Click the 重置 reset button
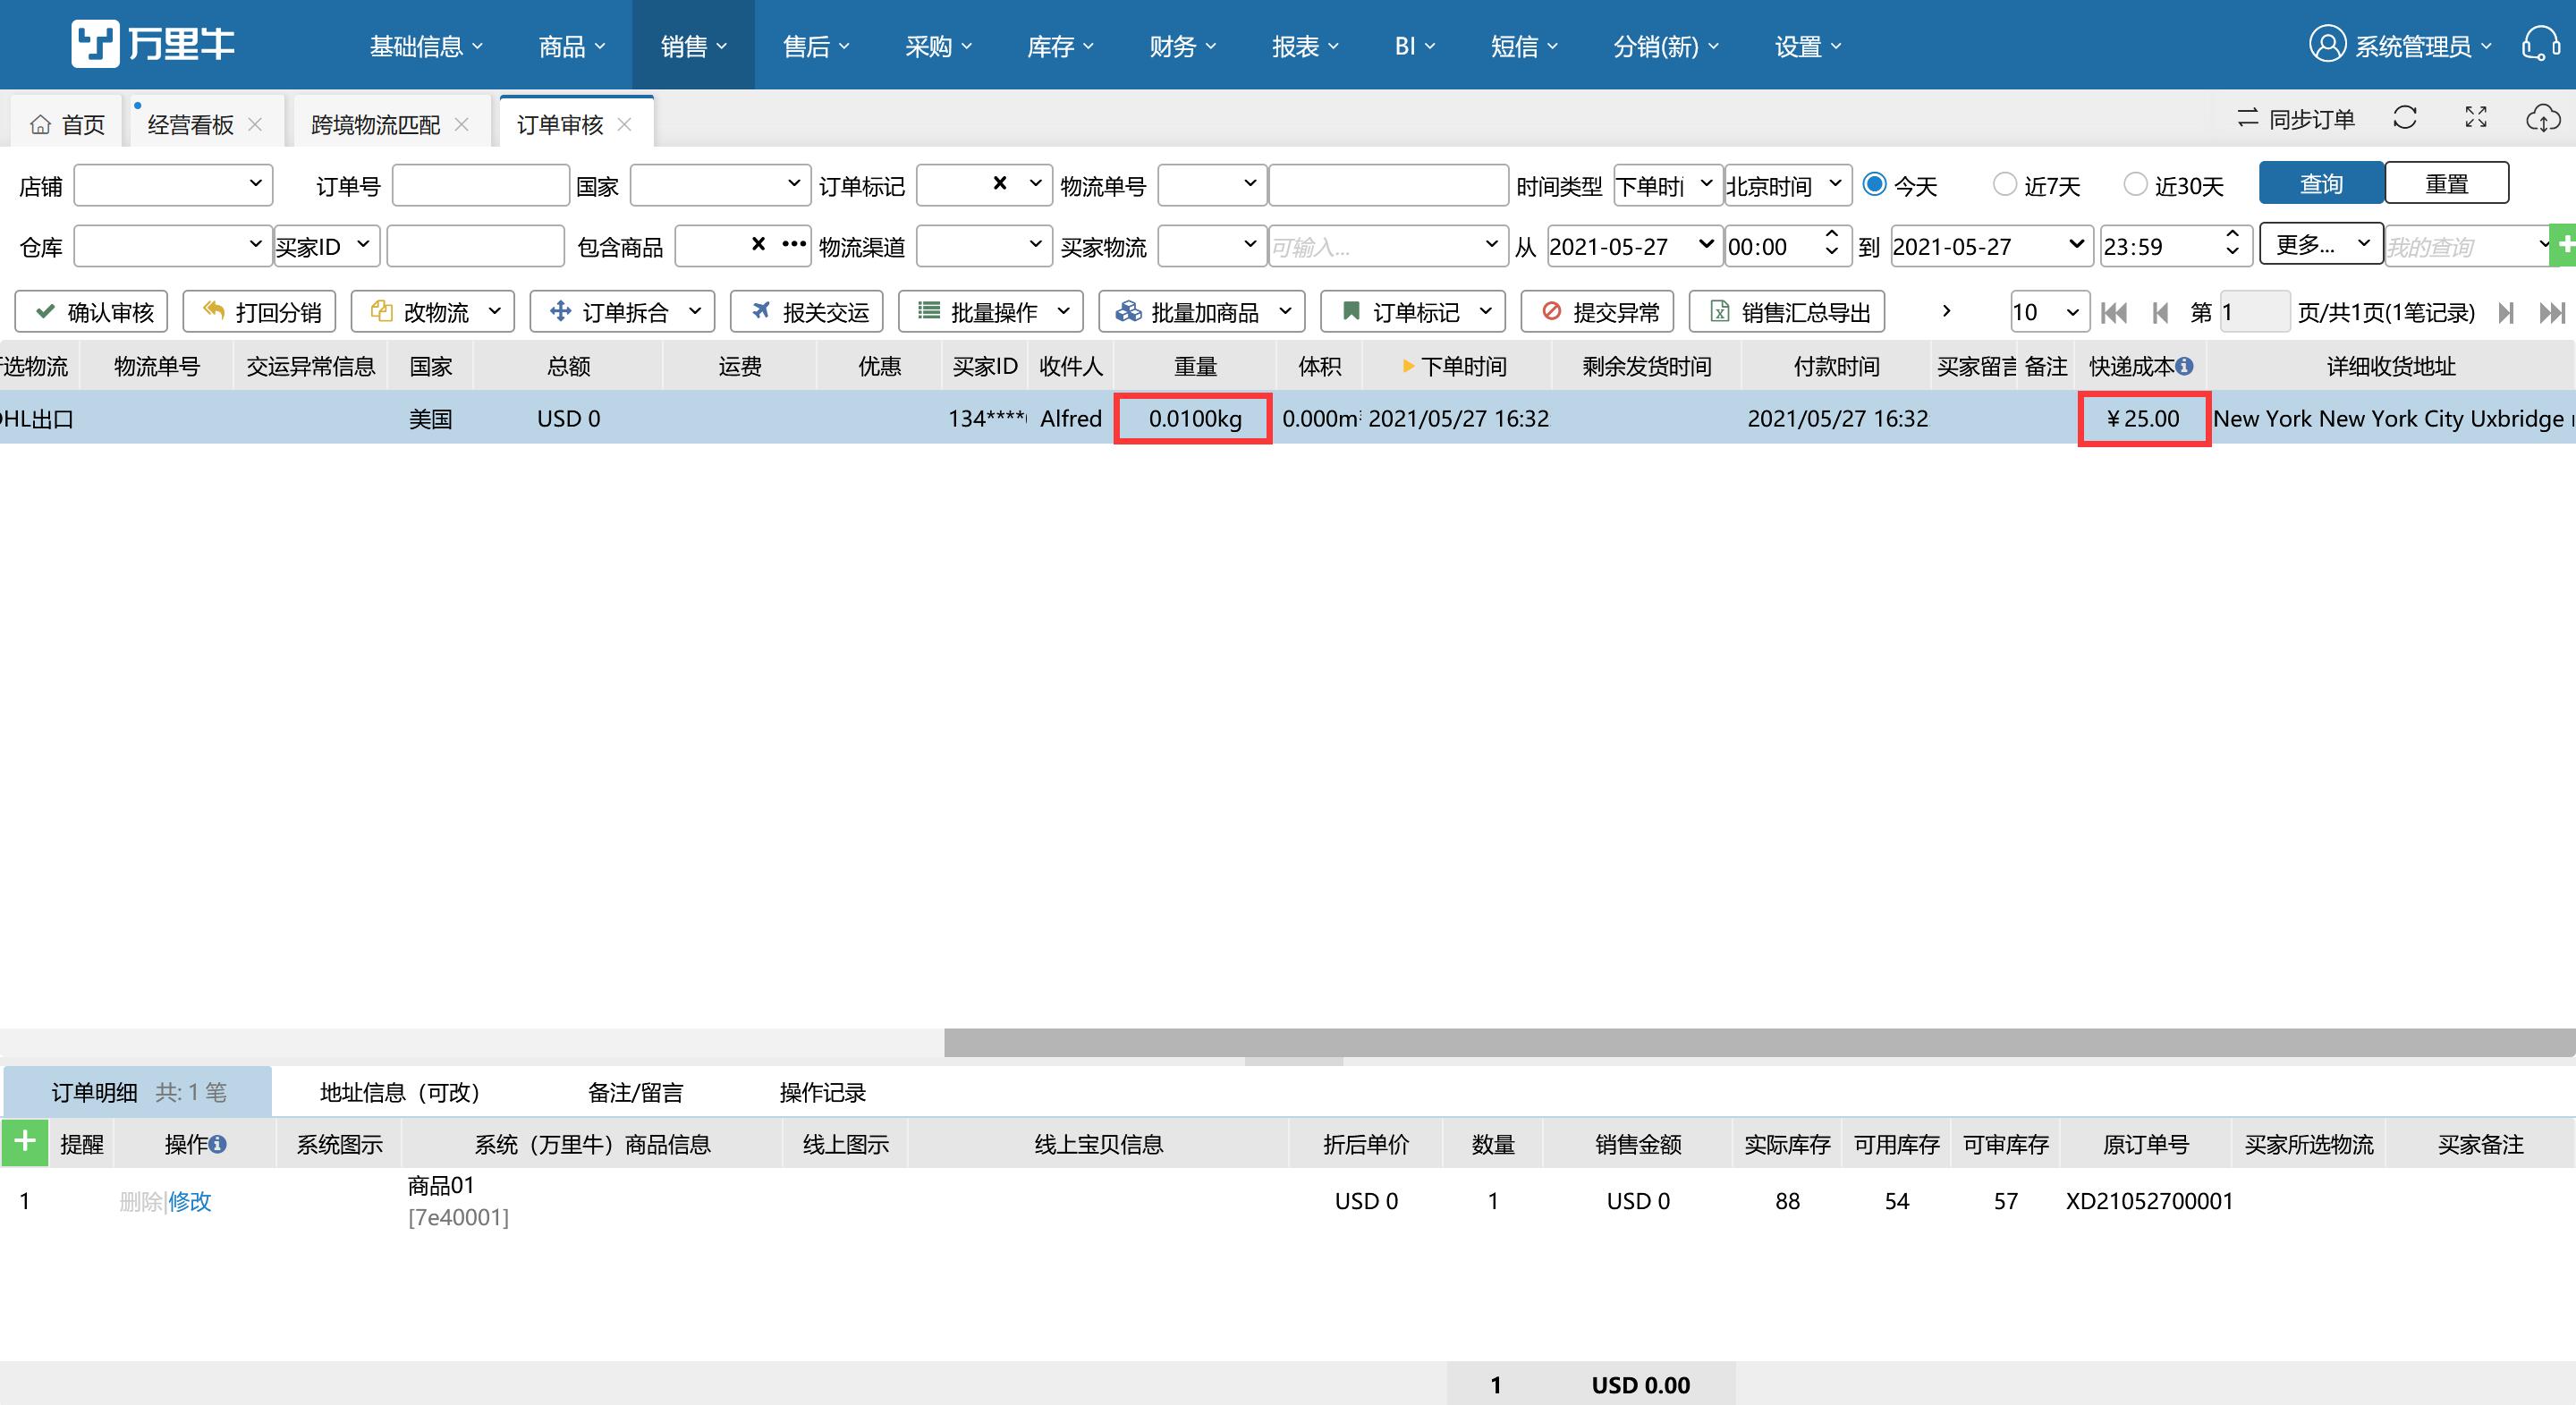This screenshot has height=1405, width=2576. [x=2446, y=184]
